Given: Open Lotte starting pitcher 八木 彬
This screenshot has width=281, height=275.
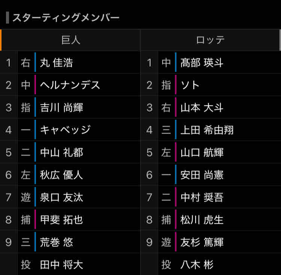Looking at the screenshot, I should click(x=197, y=265).
